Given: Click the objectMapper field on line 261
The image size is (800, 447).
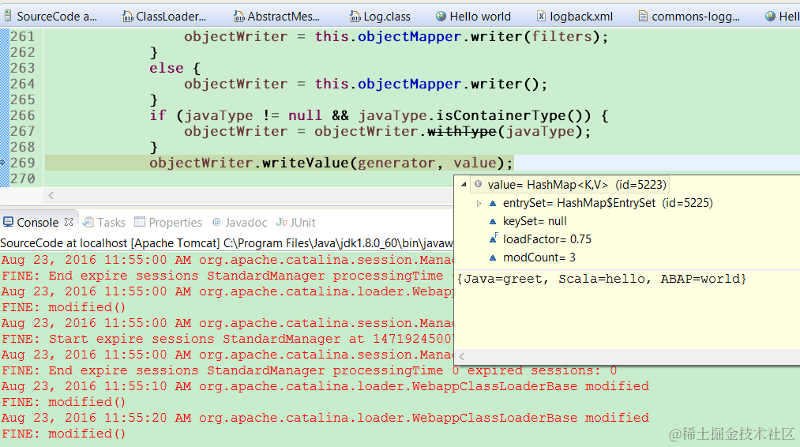Looking at the screenshot, I should click(409, 37).
